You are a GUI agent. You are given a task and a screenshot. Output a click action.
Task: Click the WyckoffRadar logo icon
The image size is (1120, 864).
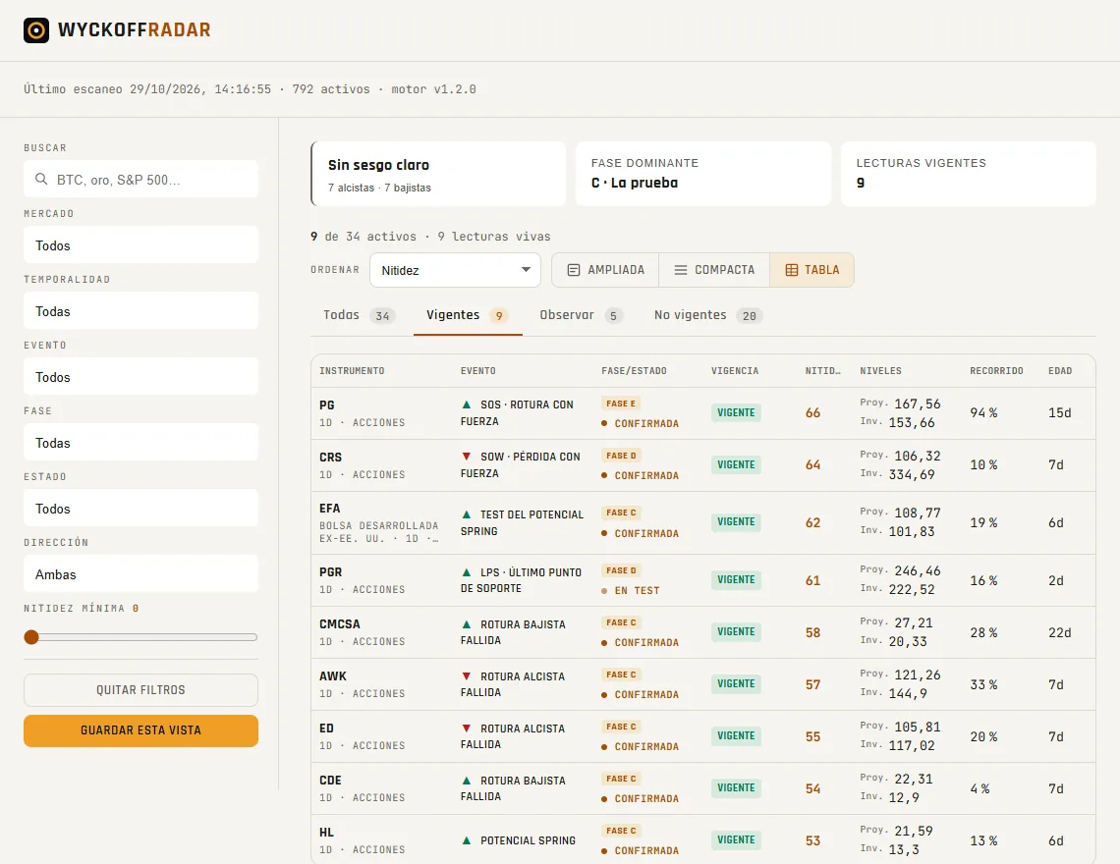pyautogui.click(x=36, y=30)
